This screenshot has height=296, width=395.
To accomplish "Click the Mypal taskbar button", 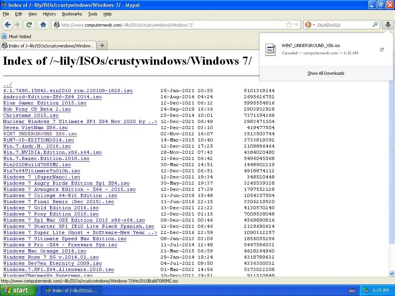I will coord(71,291).
